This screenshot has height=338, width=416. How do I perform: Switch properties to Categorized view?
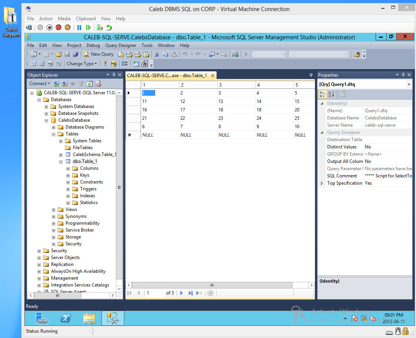click(x=323, y=94)
